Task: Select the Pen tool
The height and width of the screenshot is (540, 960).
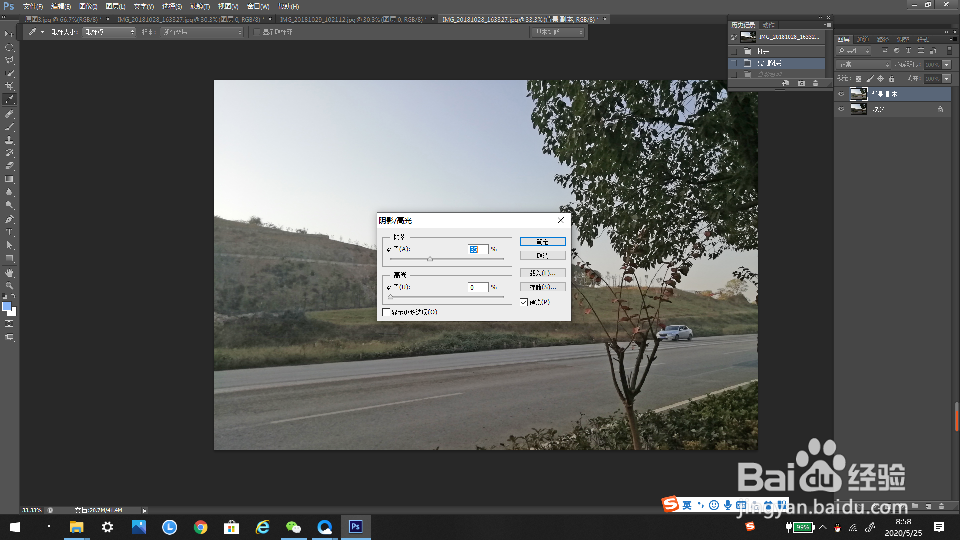Action: click(x=9, y=219)
